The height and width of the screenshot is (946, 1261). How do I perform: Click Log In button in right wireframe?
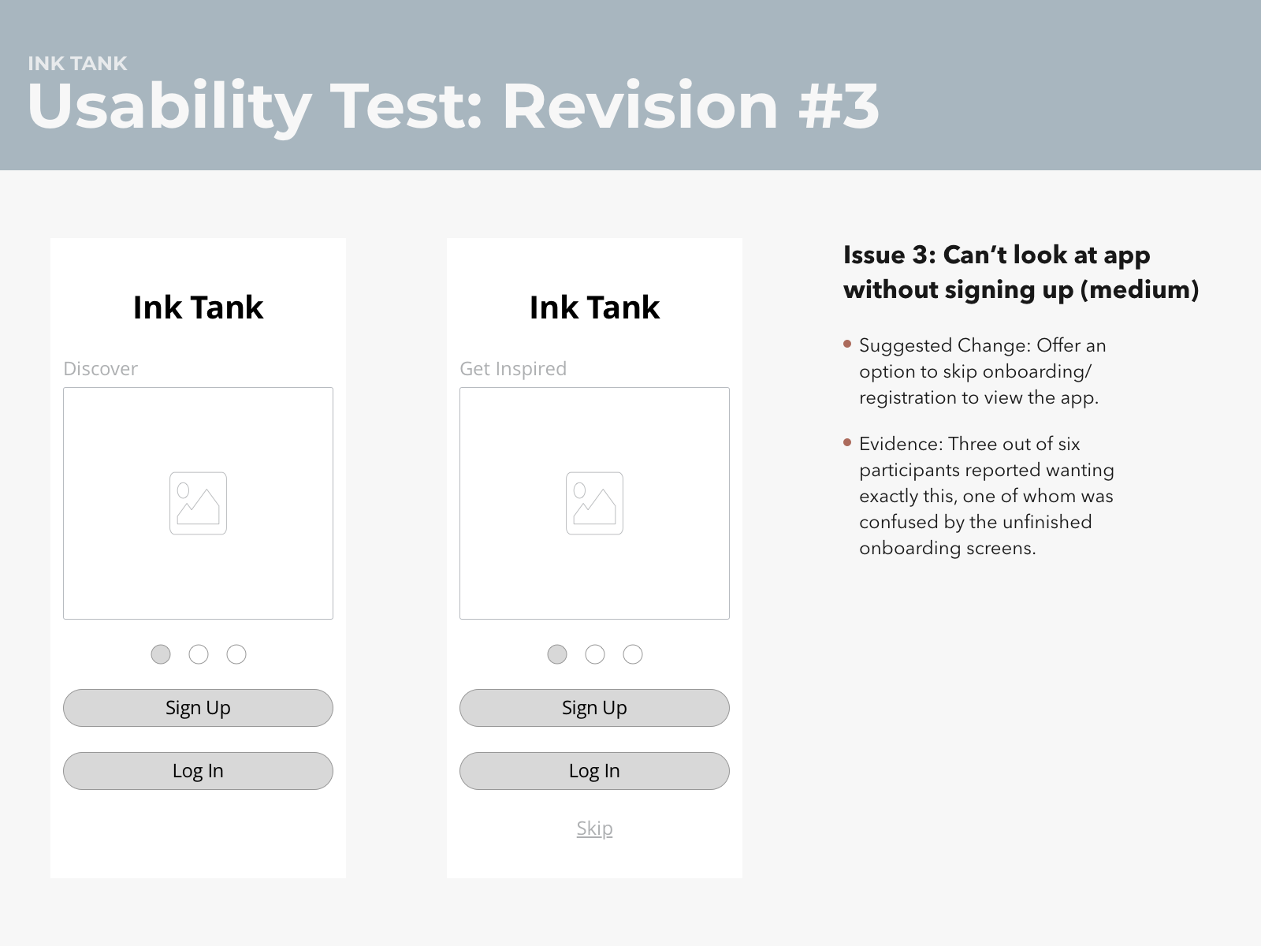point(594,771)
